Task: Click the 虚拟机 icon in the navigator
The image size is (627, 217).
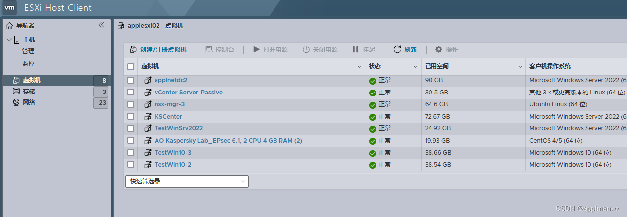Action: click(16, 80)
